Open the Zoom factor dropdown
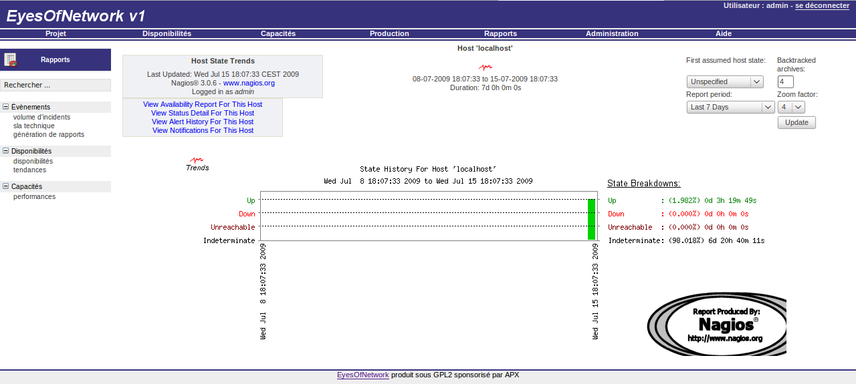 click(791, 107)
